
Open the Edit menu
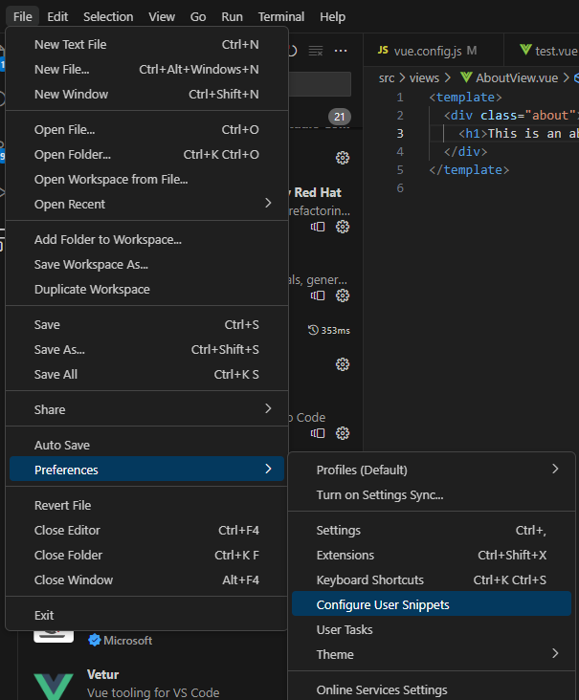pos(57,16)
